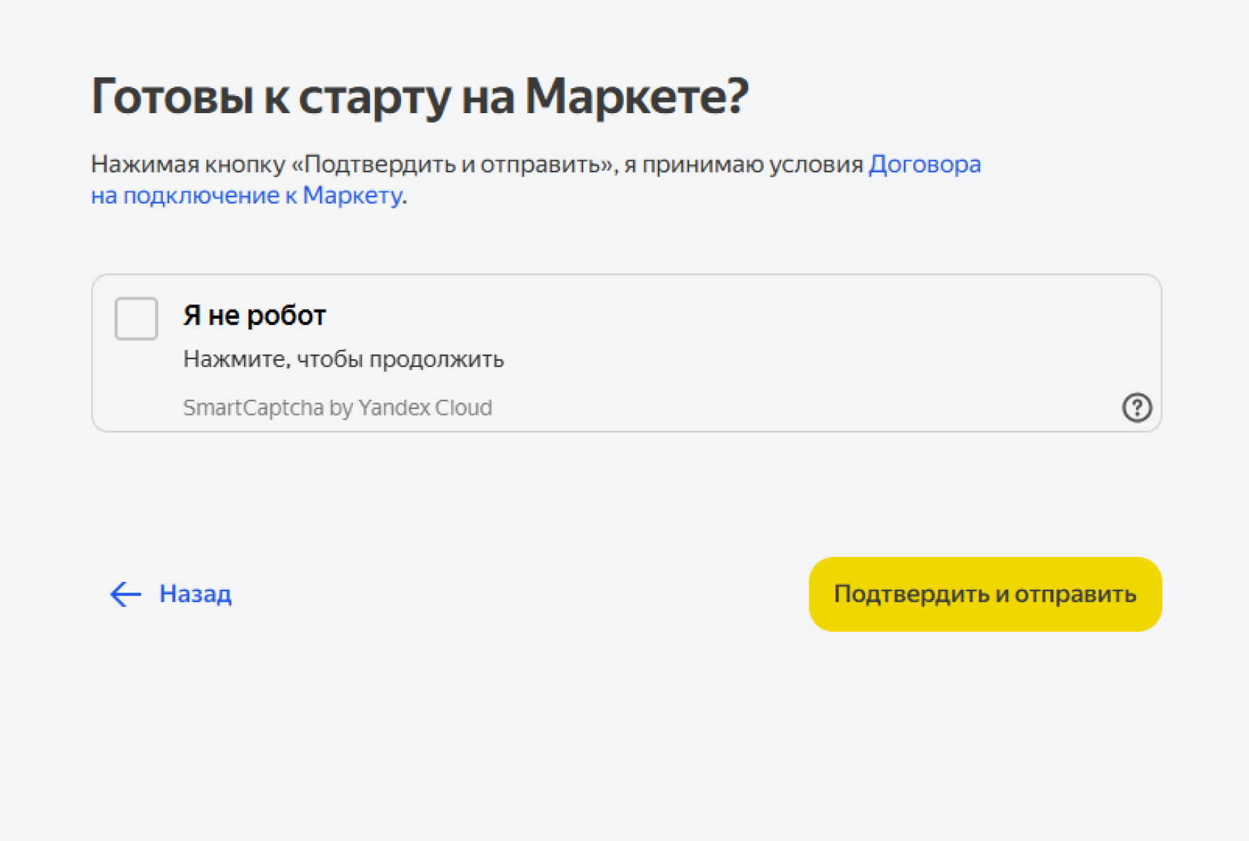This screenshot has width=1249, height=841.
Task: Click the word "отправить" on the yellow button
Action: click(1075, 594)
